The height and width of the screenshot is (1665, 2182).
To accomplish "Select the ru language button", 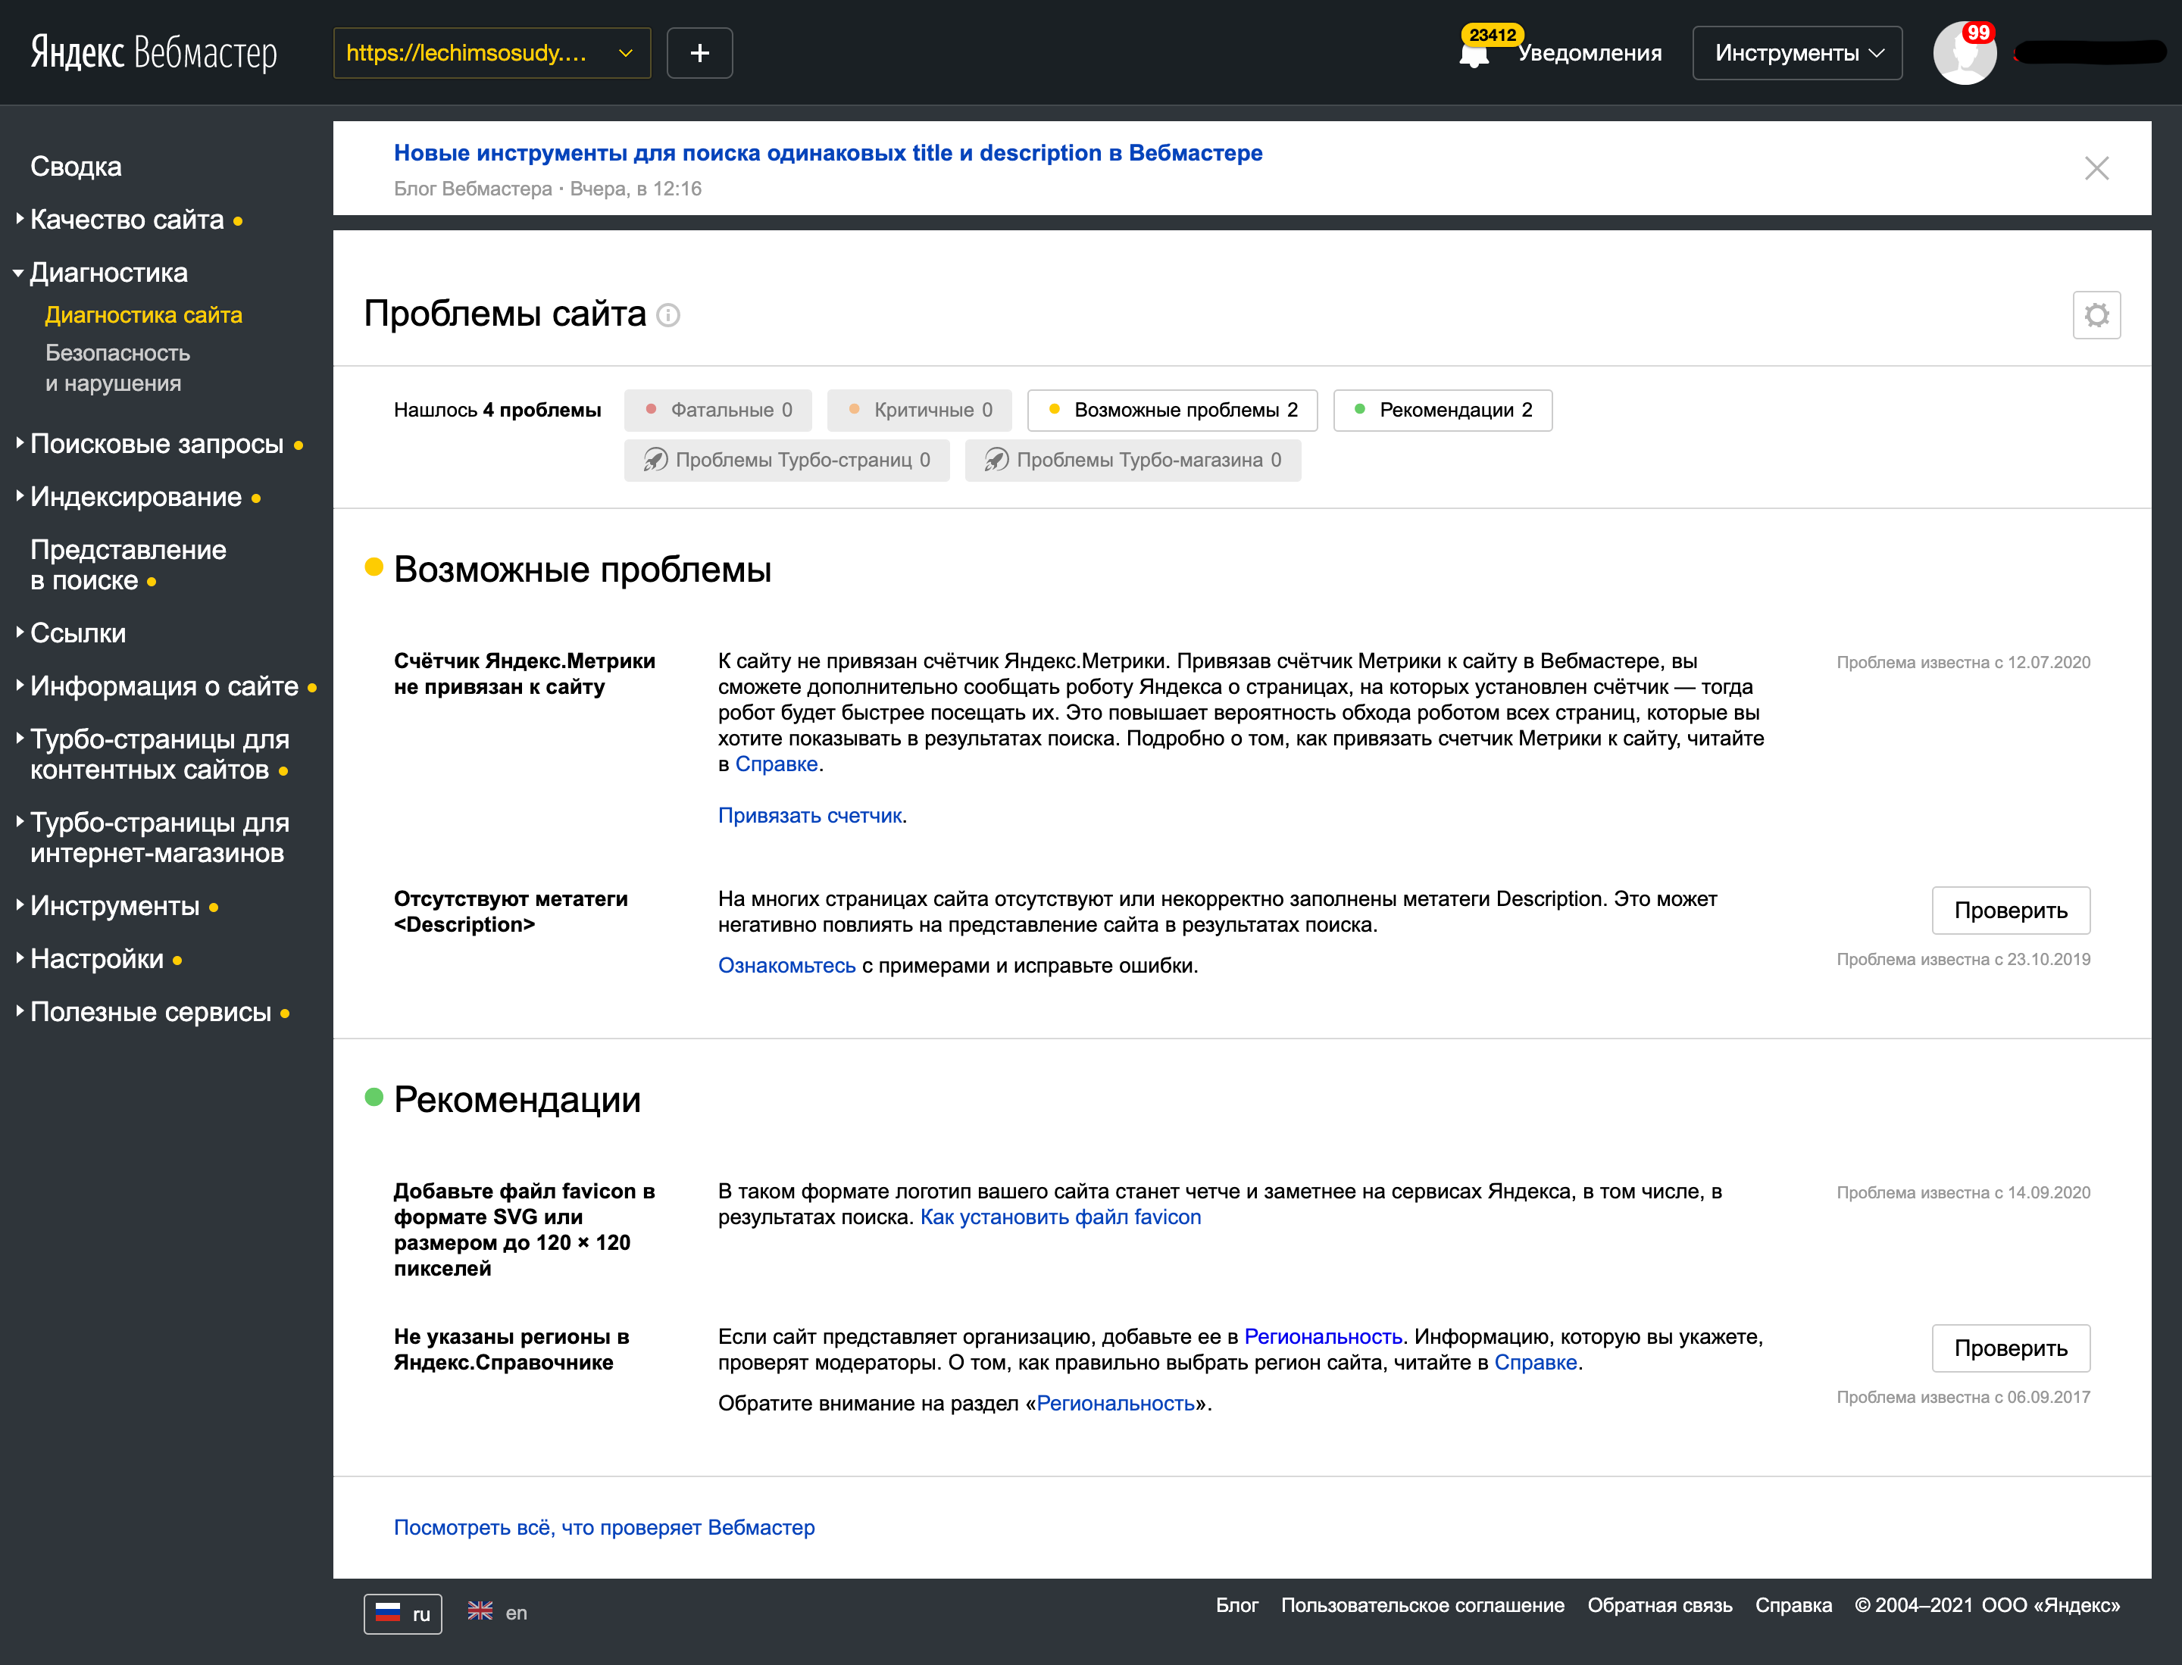I will pos(402,1613).
